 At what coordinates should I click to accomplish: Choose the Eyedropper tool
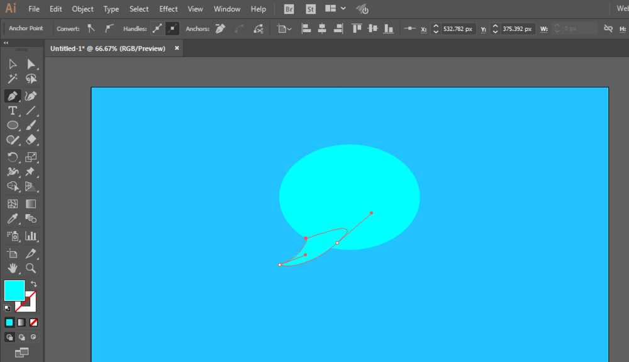tap(13, 218)
